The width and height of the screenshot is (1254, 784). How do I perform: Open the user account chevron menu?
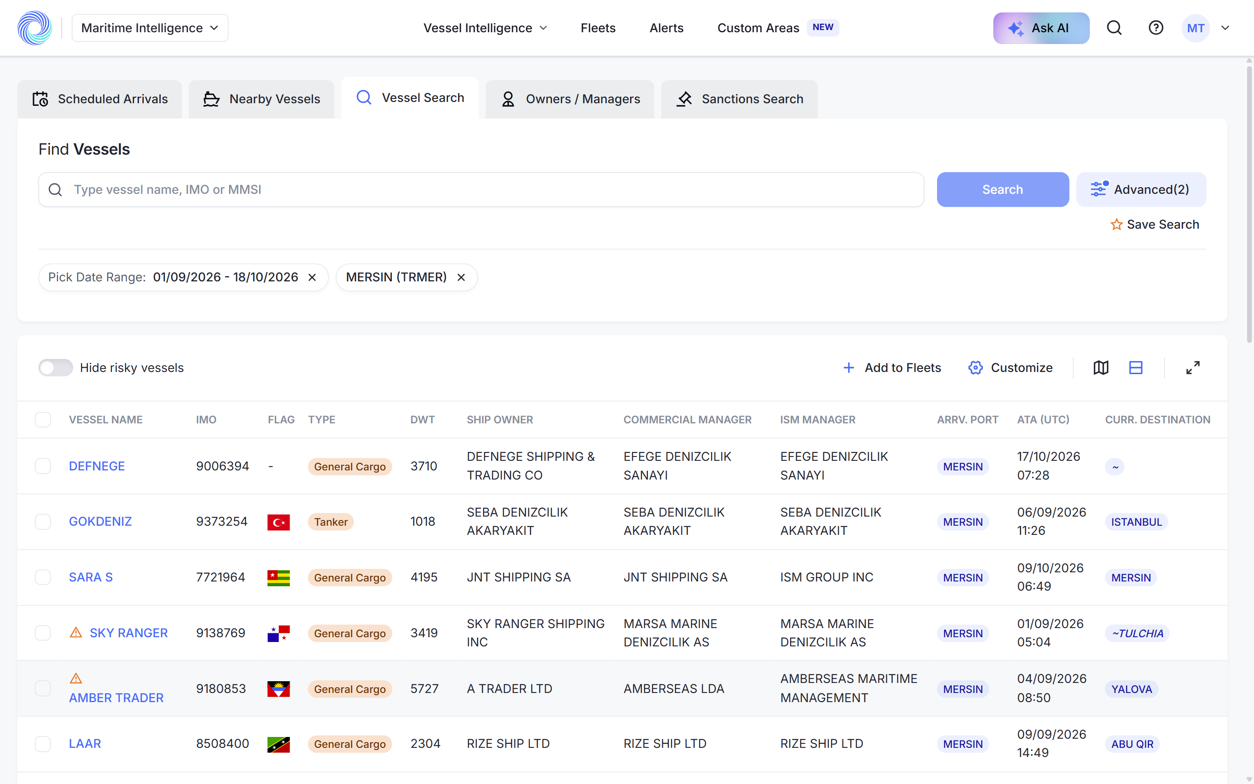(1225, 28)
